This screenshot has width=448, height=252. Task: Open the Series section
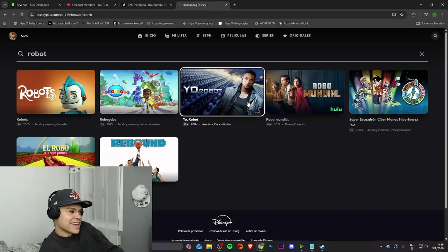265,36
